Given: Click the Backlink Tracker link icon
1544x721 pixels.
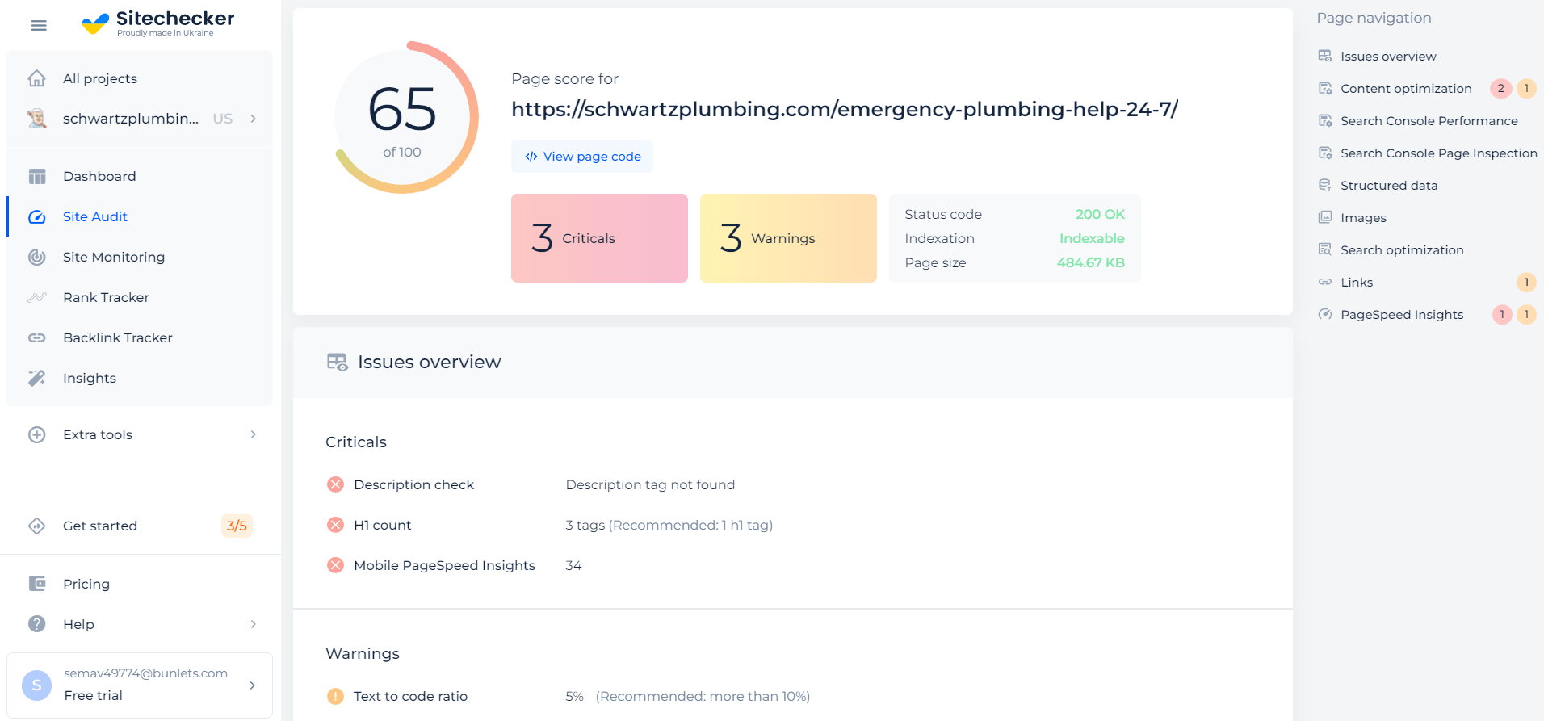Looking at the screenshot, I should (x=37, y=337).
